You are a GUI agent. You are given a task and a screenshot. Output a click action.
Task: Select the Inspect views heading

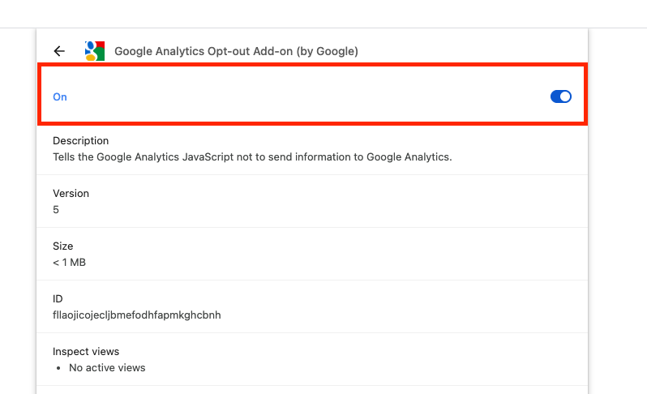[x=86, y=352]
